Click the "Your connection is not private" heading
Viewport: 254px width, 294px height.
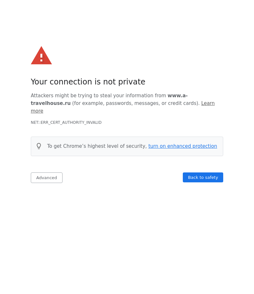coord(88,82)
